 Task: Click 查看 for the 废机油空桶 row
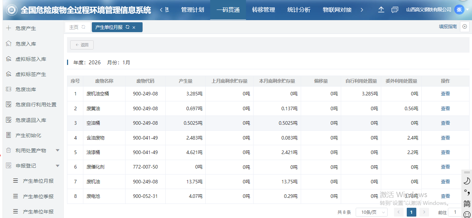(x=445, y=94)
